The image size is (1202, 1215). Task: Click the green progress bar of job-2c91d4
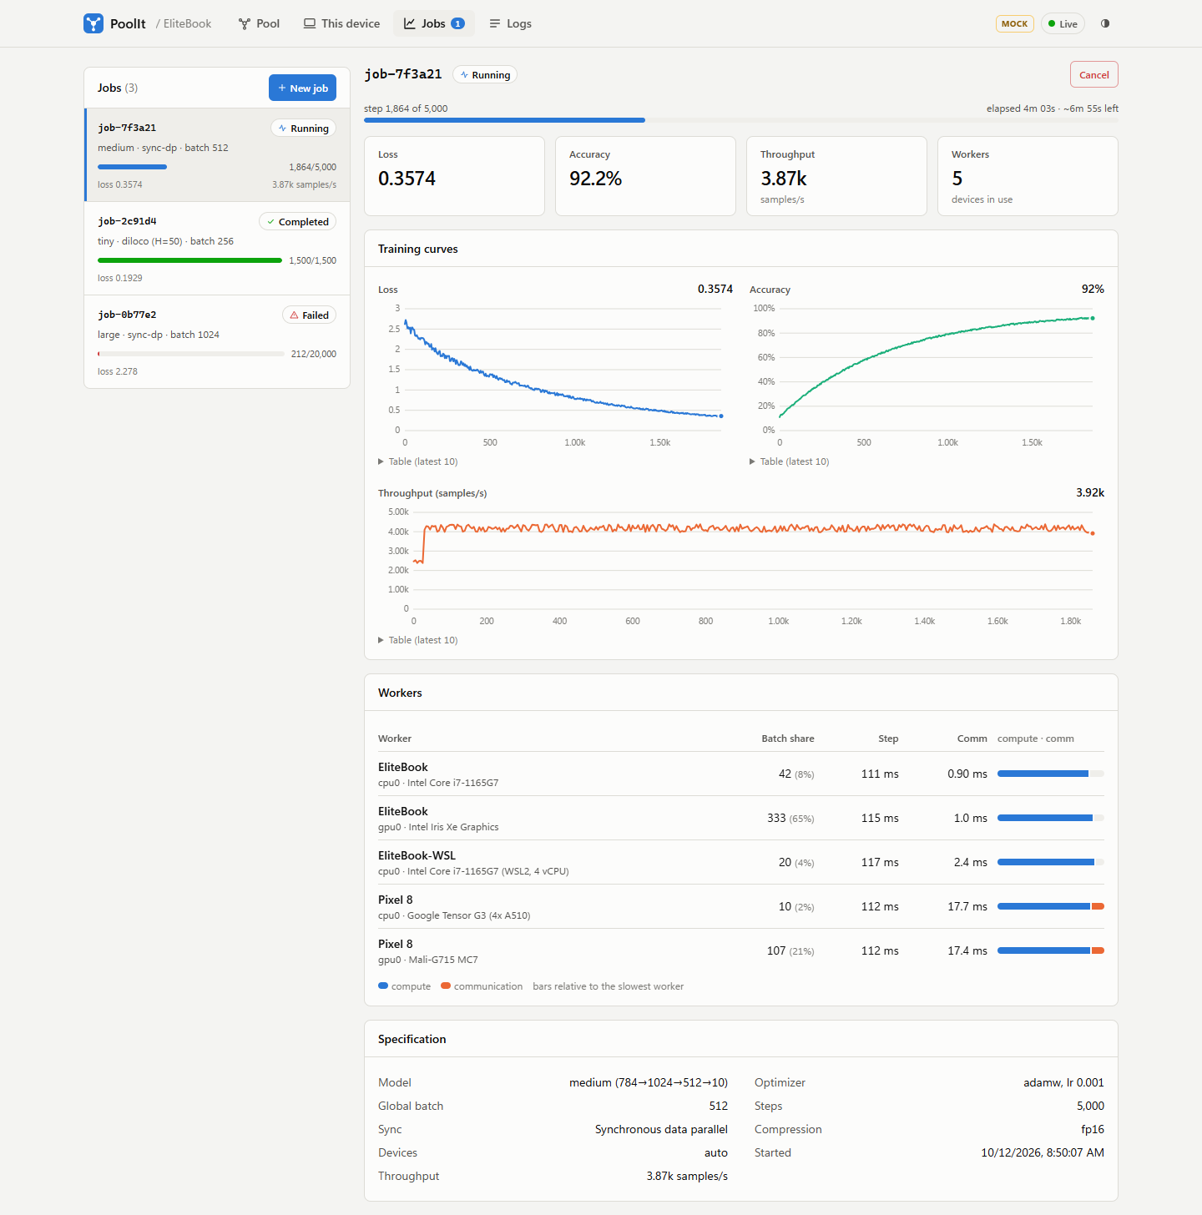tap(189, 260)
